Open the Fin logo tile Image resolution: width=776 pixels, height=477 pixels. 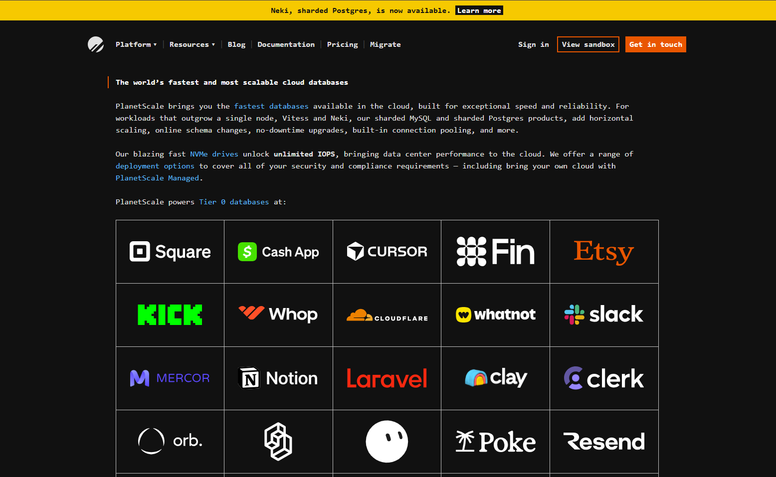coord(495,252)
